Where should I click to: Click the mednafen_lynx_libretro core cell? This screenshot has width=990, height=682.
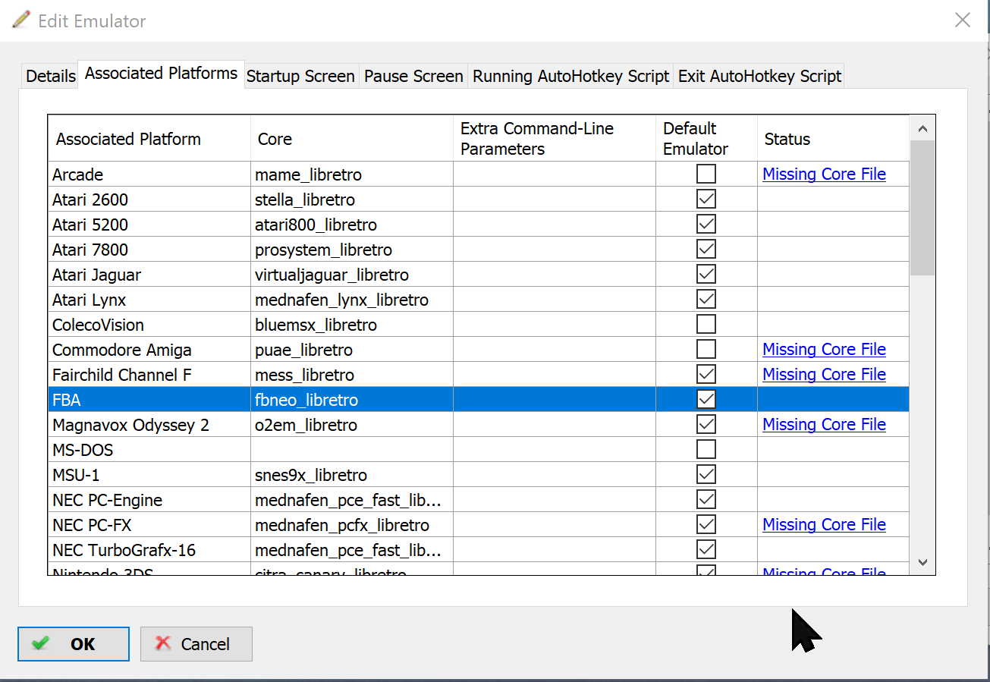coord(352,300)
